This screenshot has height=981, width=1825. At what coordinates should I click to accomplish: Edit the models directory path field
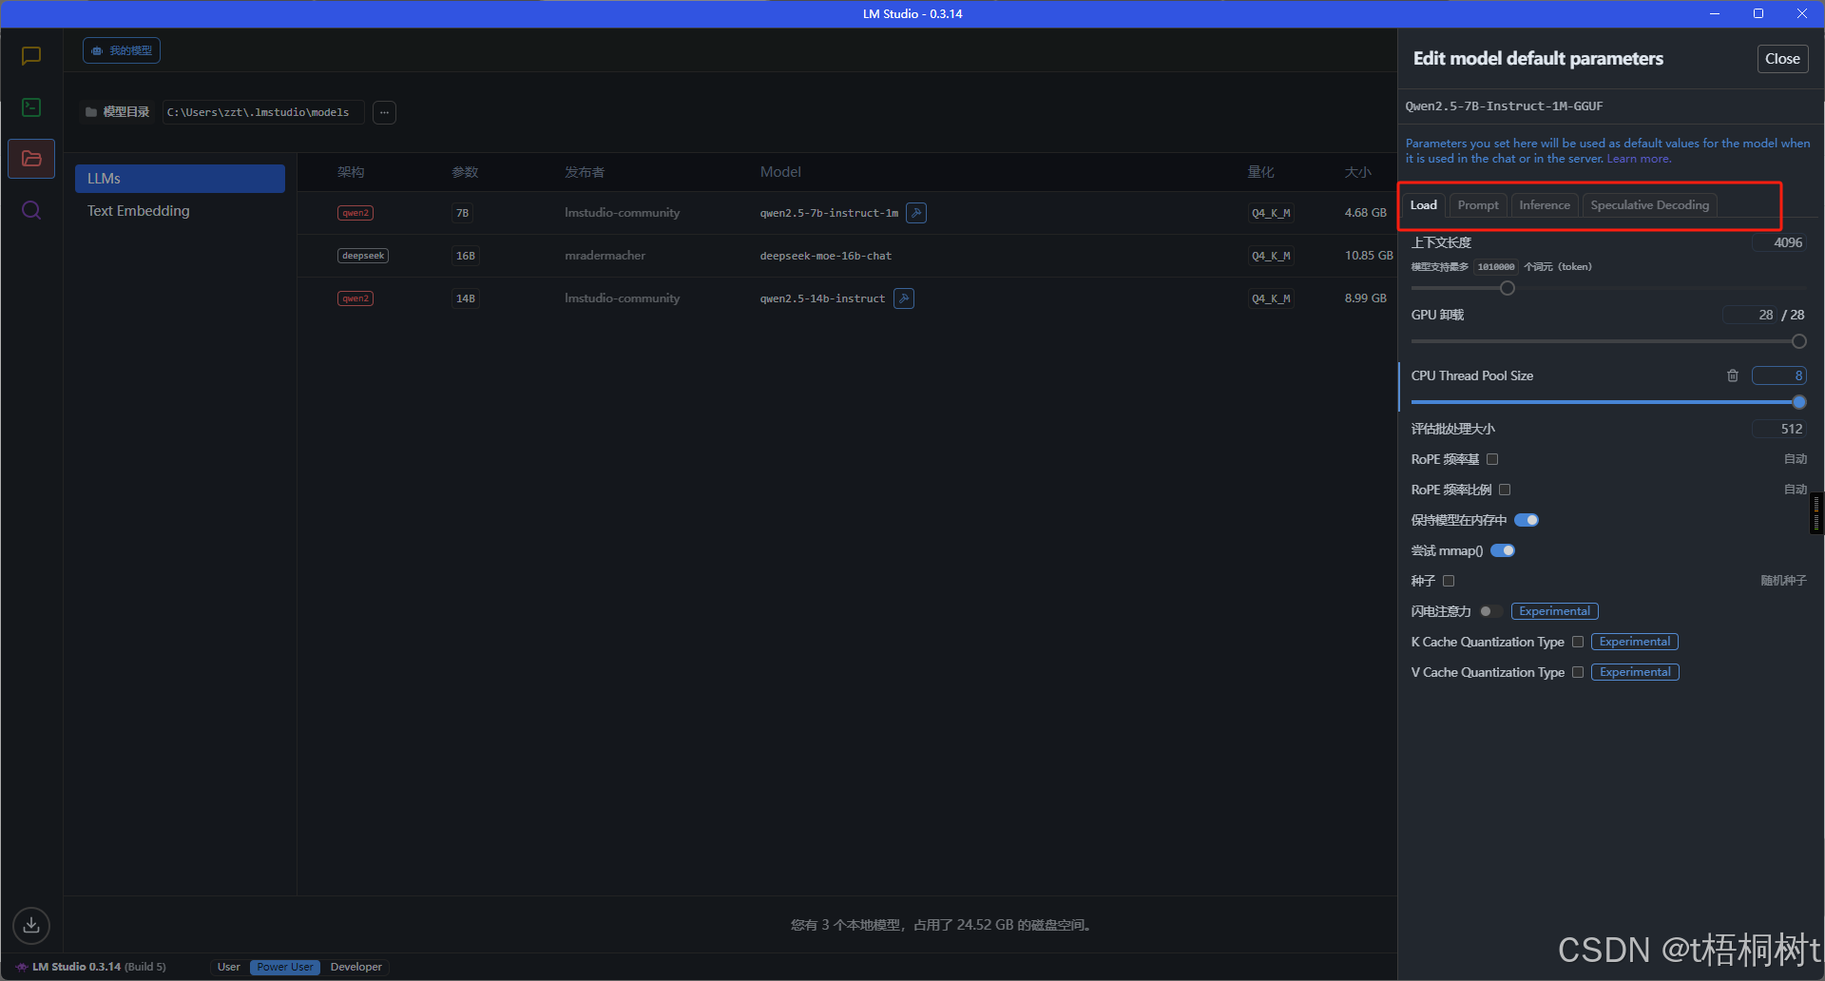[x=262, y=112]
